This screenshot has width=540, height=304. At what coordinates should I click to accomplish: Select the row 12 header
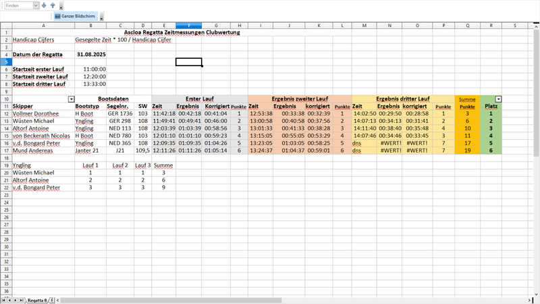6,113
